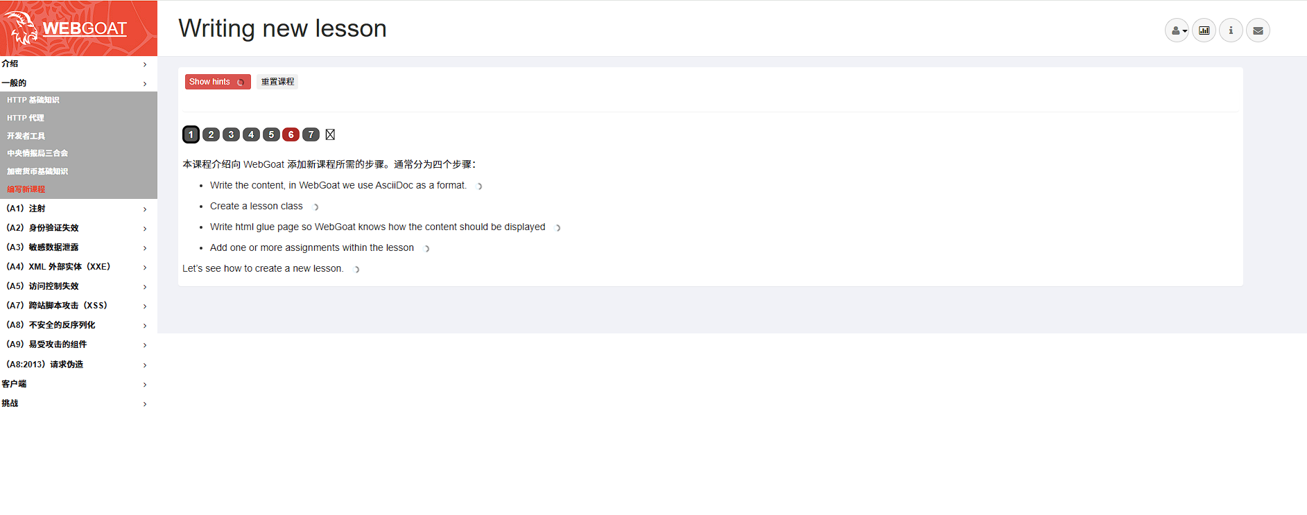Click the 重置课程 reset lesson button
Screen dimensions: 1307x515
[x=277, y=82]
